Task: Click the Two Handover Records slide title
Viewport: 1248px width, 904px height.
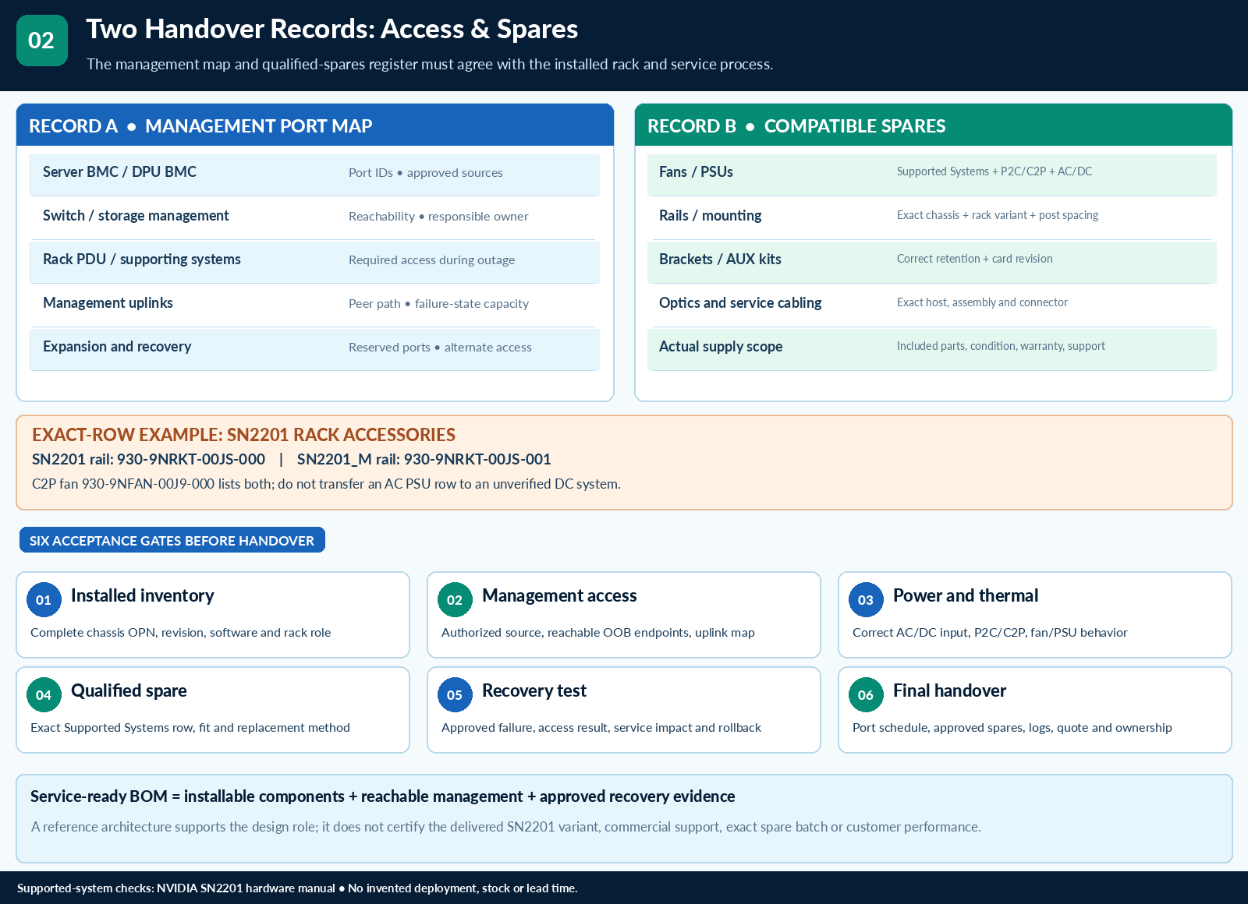Action: click(331, 29)
